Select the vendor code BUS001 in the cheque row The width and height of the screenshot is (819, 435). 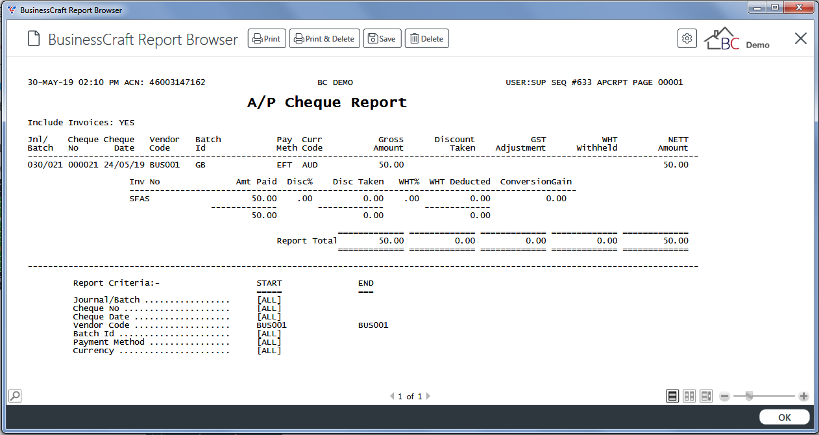click(x=164, y=165)
